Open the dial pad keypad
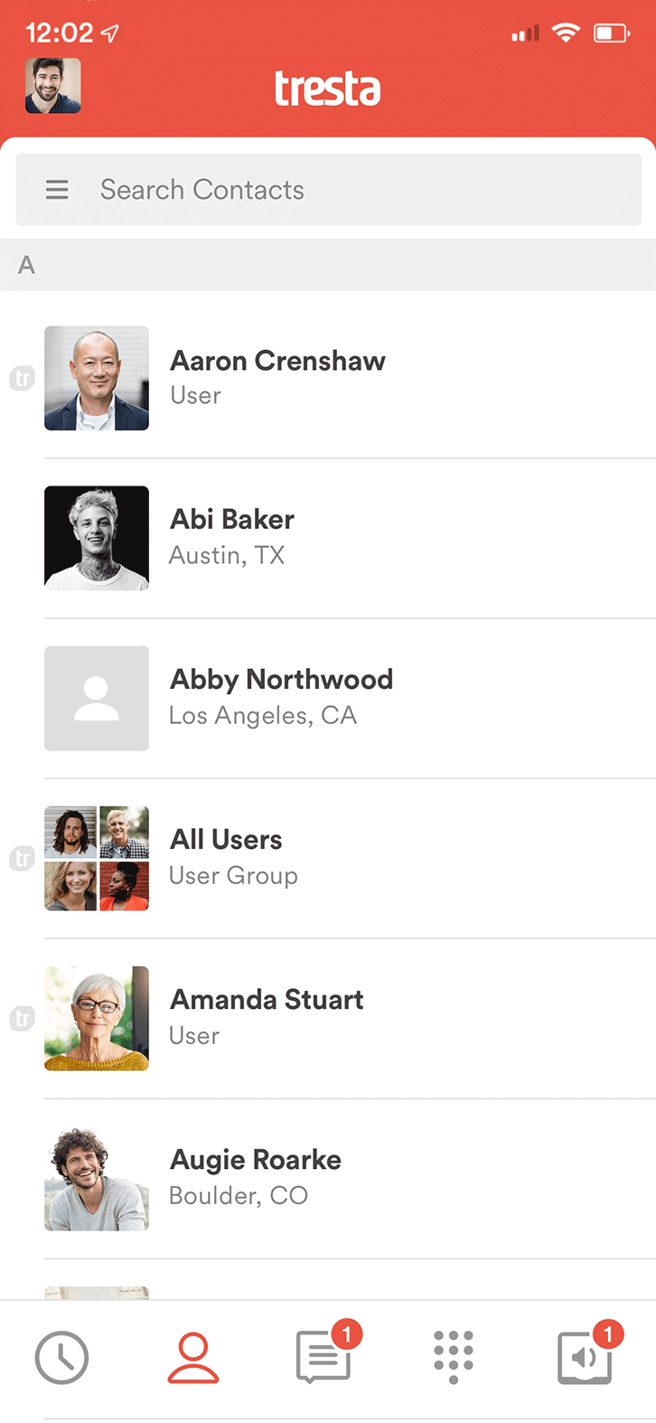The image size is (656, 1423). point(454,1357)
